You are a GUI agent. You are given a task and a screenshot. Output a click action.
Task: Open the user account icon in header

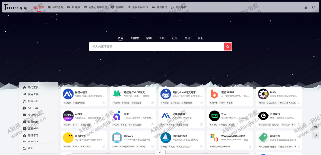[x=306, y=7]
